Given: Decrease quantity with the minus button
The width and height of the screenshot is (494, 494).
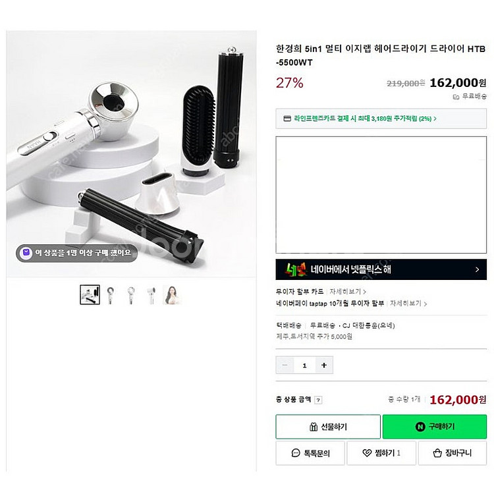Looking at the screenshot, I should (285, 365).
